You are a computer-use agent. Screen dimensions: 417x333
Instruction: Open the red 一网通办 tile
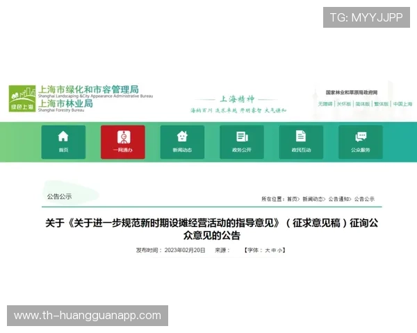123,142
